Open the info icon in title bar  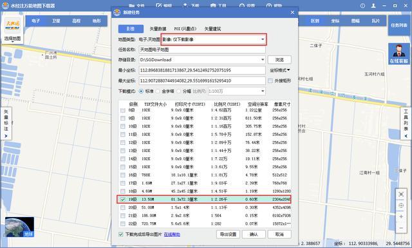coord(362,6)
